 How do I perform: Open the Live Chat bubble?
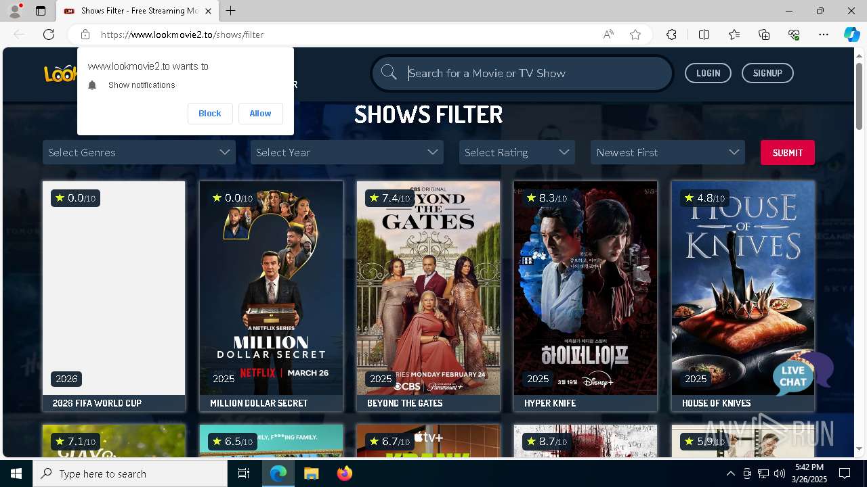[802, 374]
